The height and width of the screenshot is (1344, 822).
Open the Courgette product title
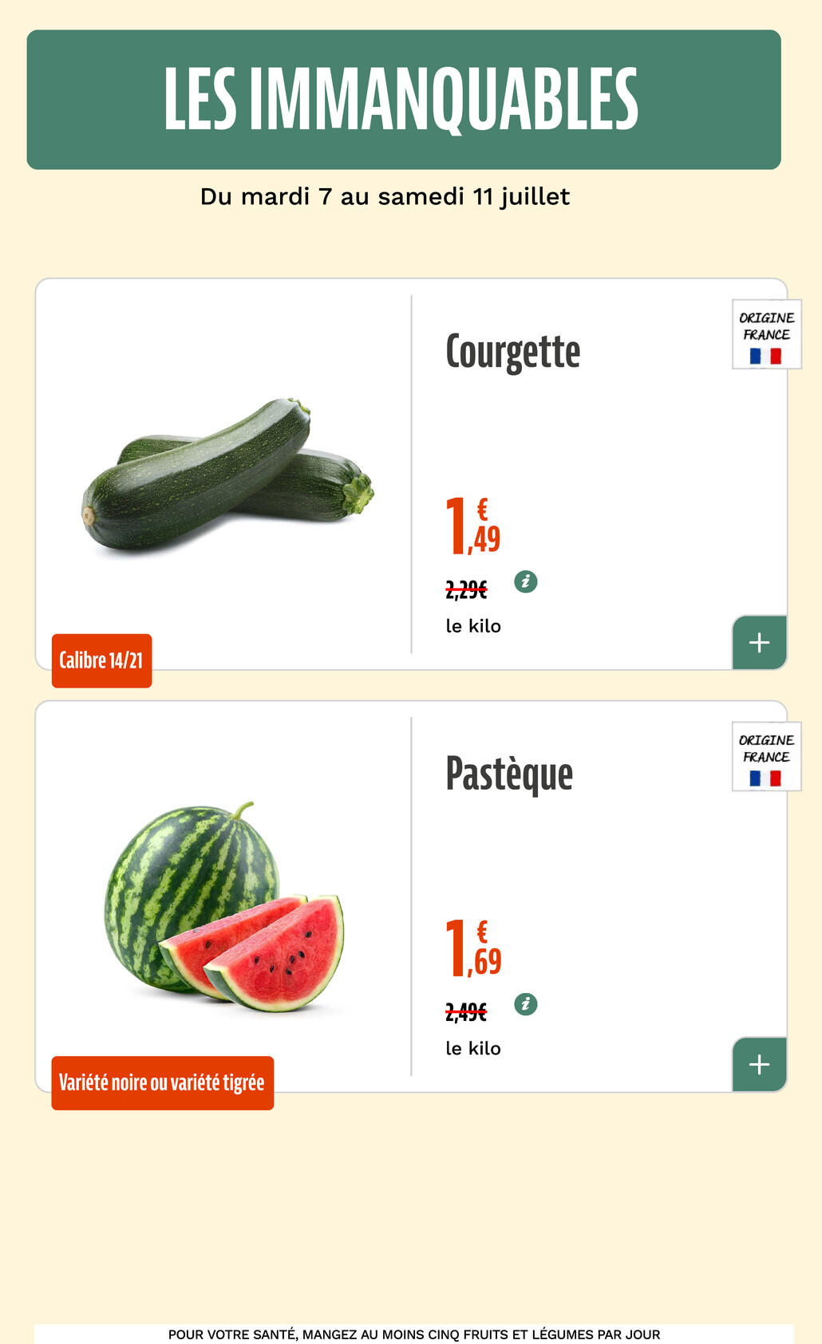click(x=513, y=352)
